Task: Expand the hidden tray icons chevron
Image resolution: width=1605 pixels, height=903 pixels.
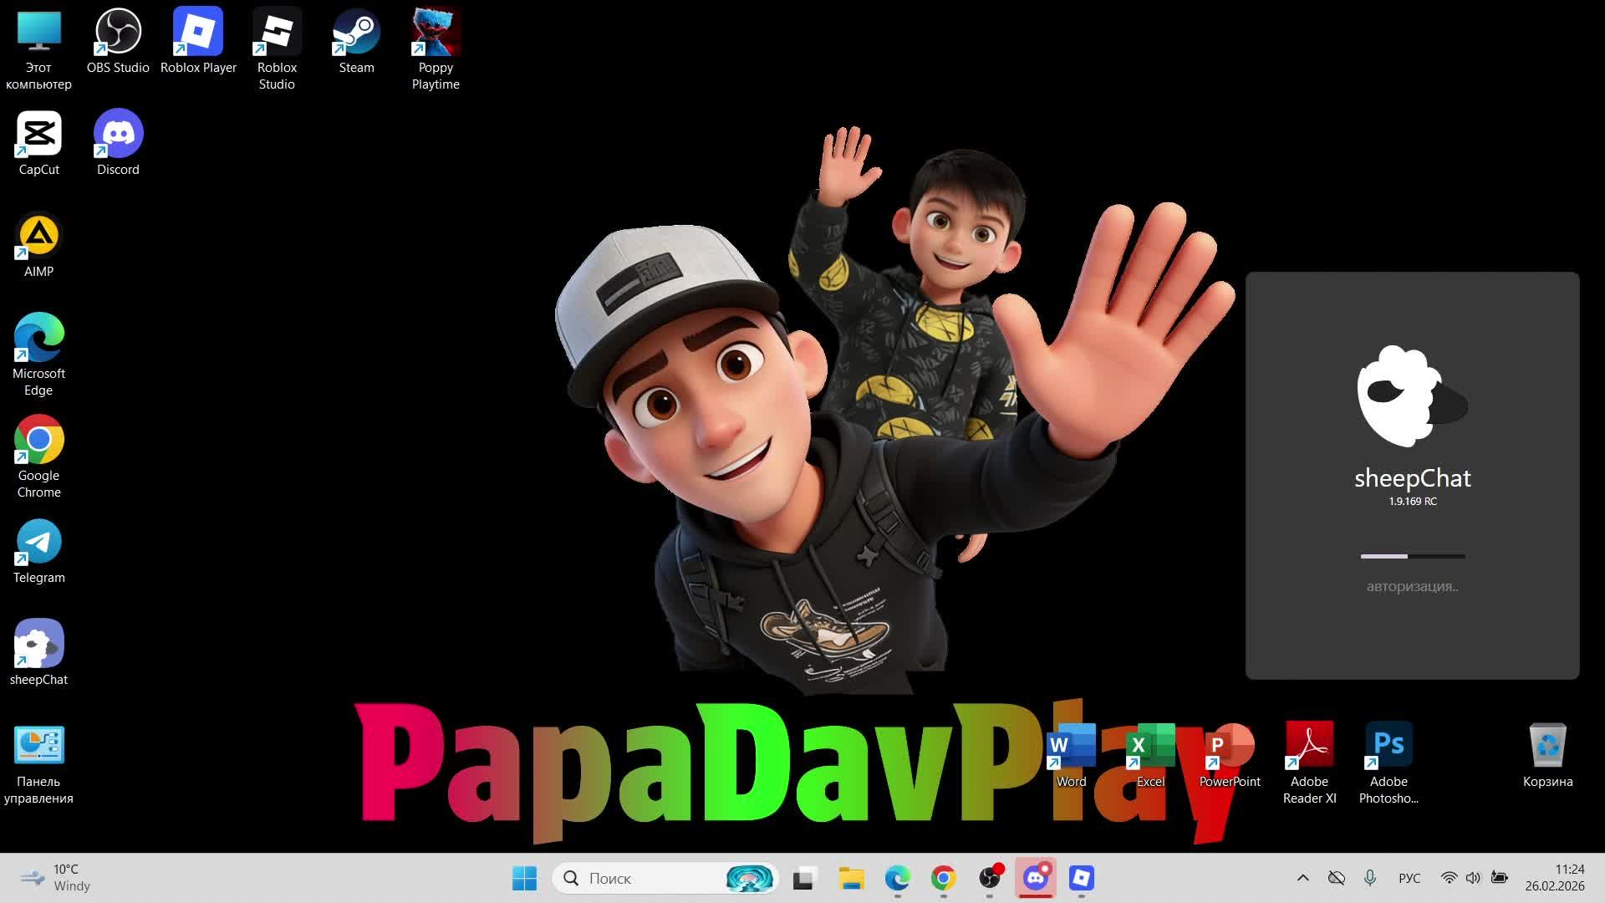Action: tap(1302, 878)
